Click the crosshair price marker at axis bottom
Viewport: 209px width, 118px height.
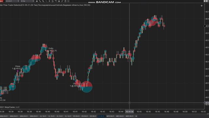pos(207,103)
